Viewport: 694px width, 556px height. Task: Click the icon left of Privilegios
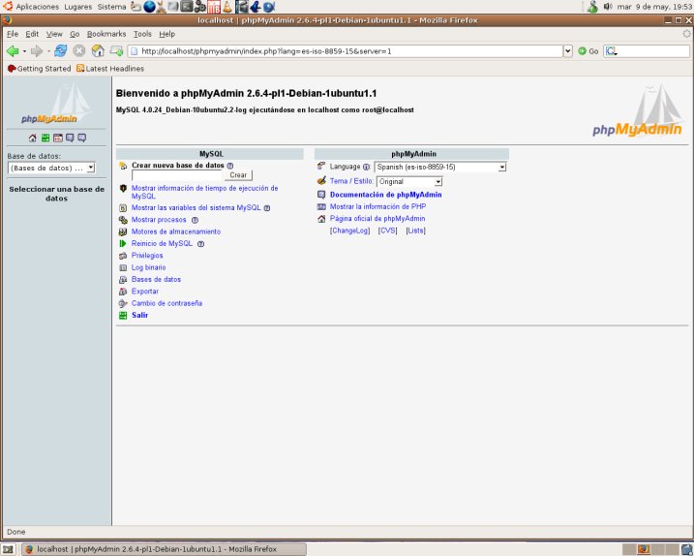[123, 256]
